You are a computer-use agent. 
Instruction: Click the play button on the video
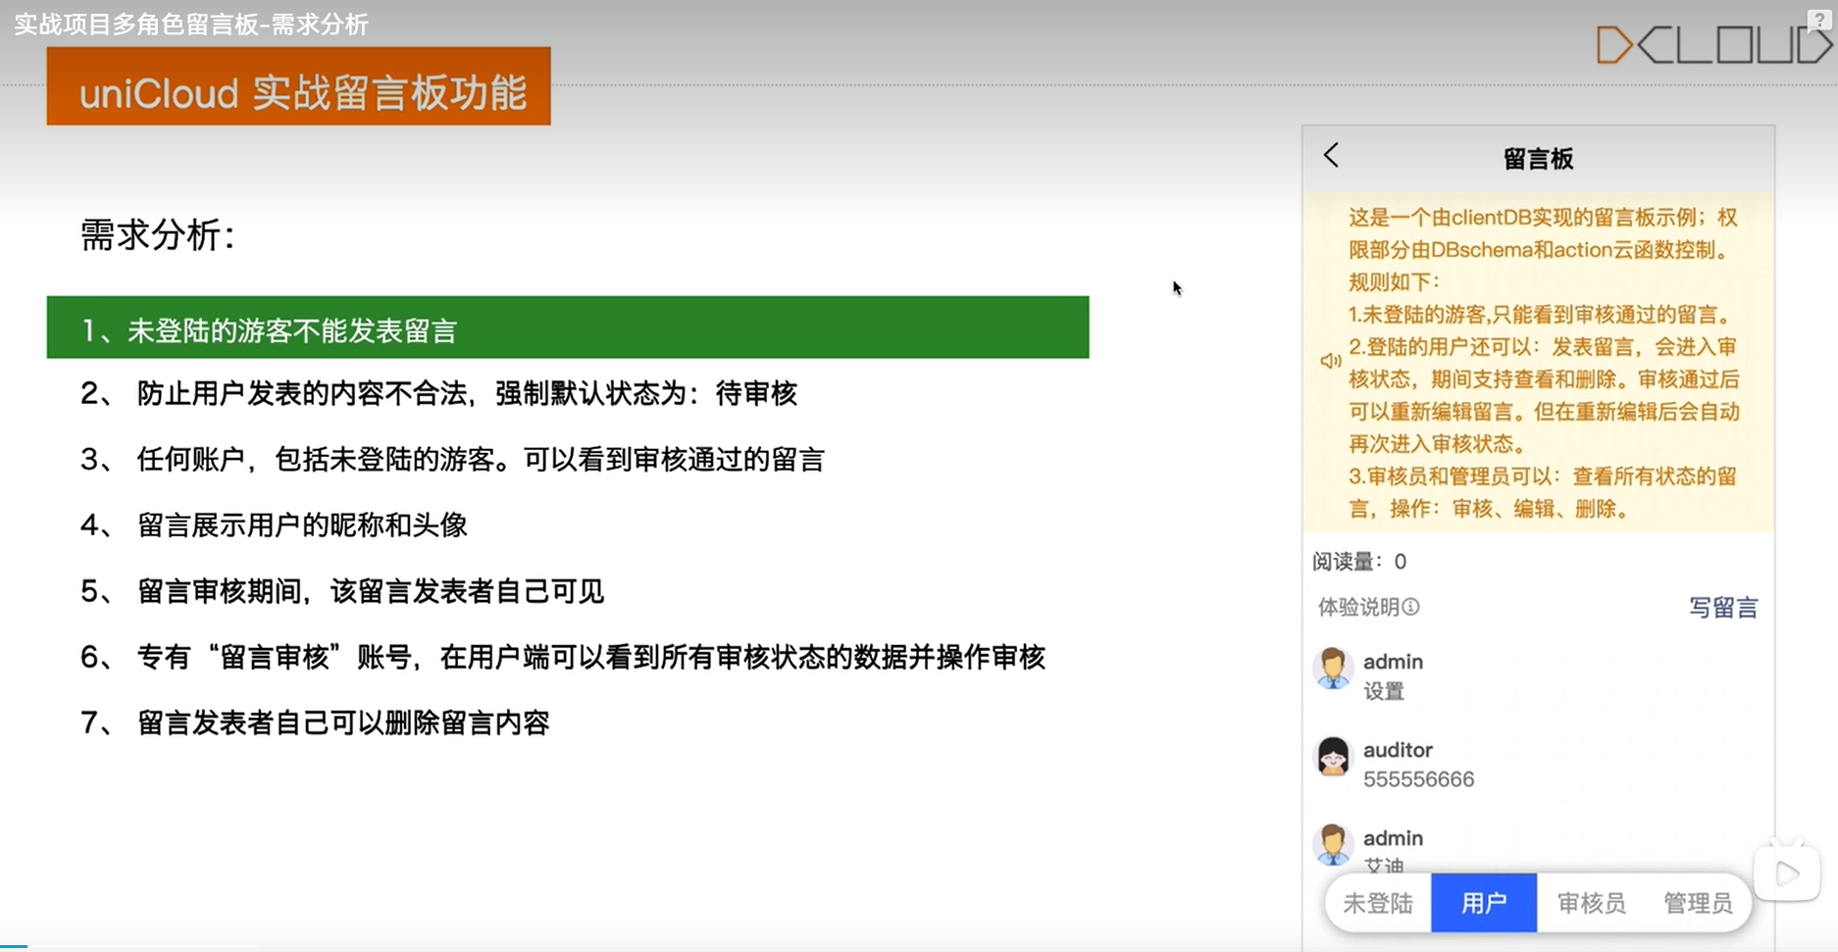point(1787,873)
